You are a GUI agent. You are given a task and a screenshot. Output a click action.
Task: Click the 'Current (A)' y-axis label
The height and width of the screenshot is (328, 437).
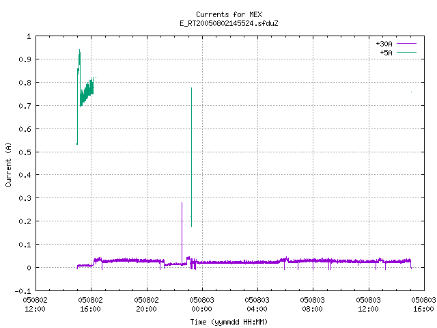click(x=8, y=164)
